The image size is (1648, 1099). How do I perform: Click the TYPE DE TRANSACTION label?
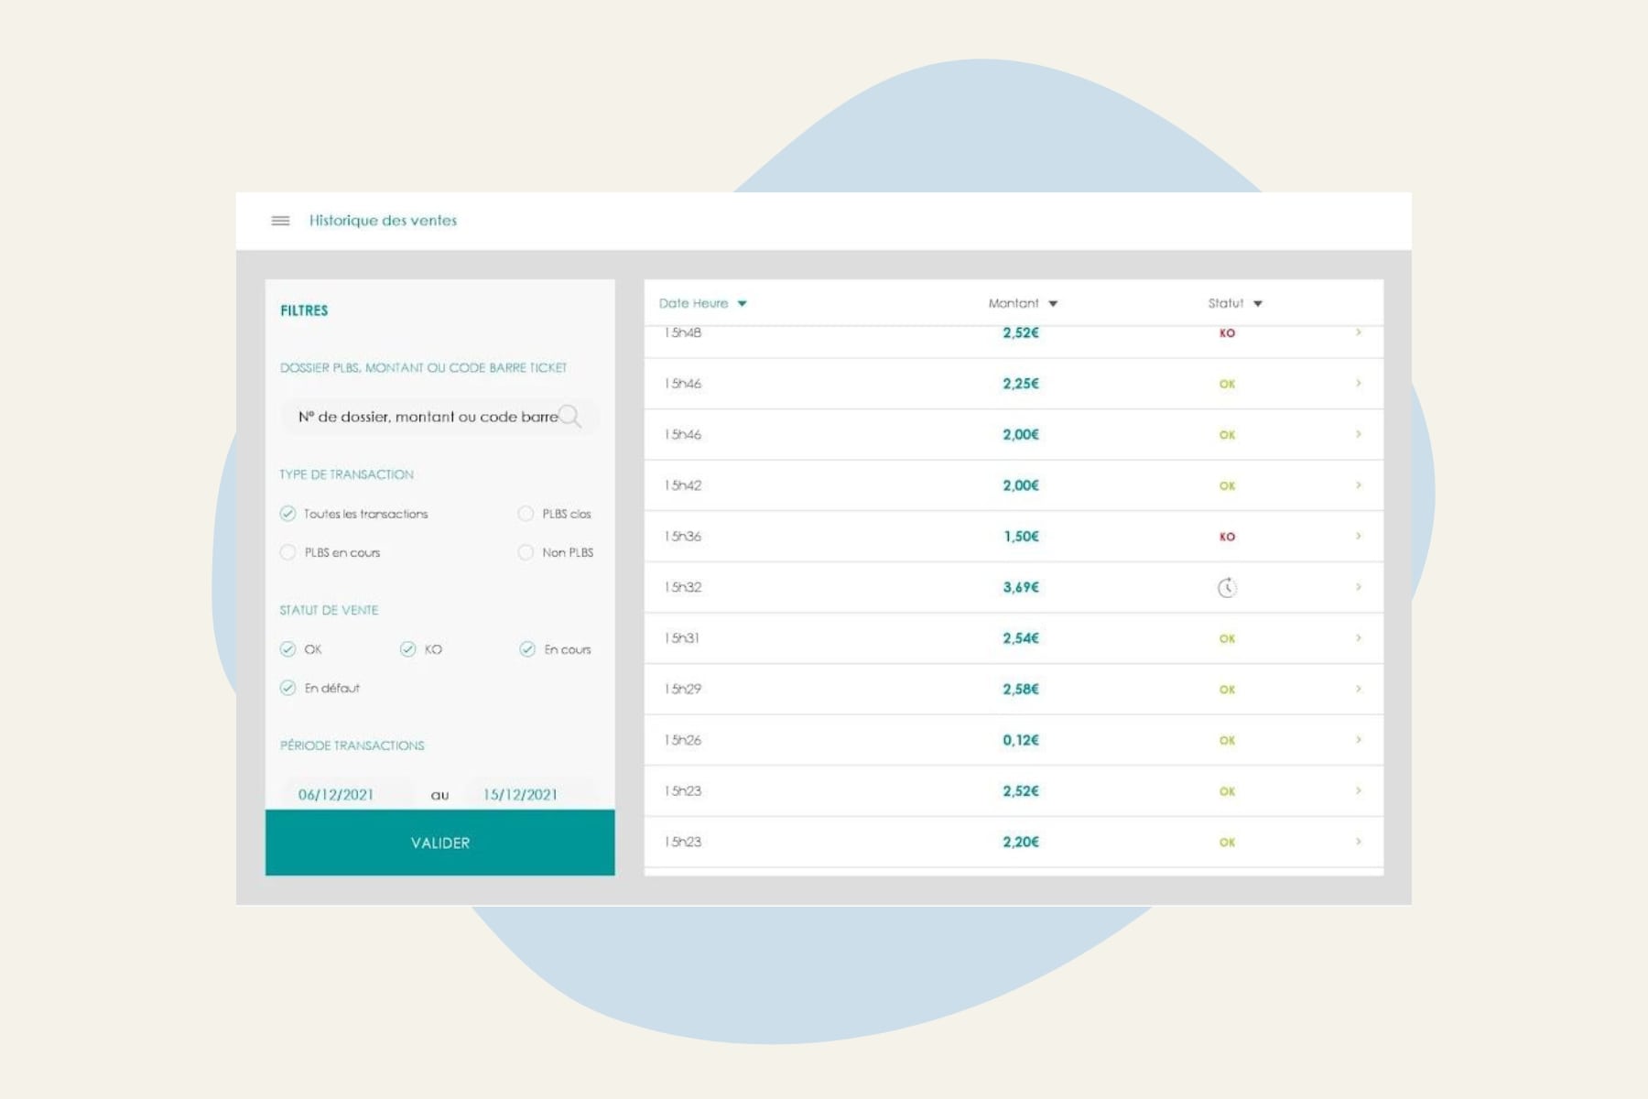(x=346, y=474)
